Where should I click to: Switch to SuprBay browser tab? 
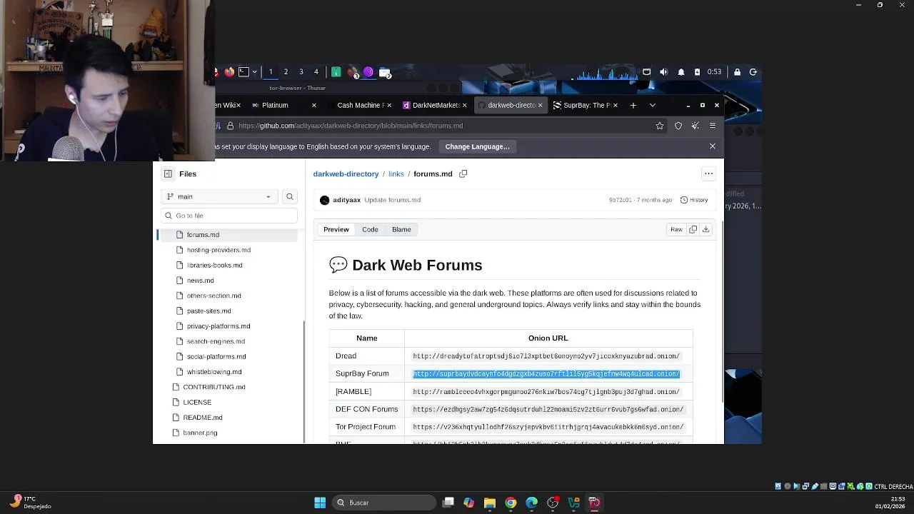click(x=584, y=105)
